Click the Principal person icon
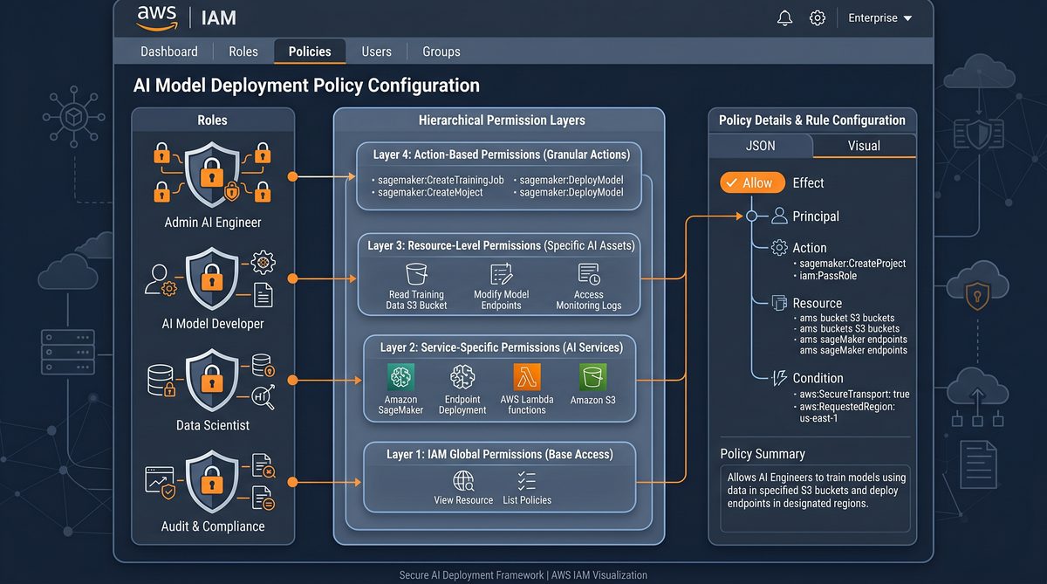Screen dimensions: 1047x584 point(779,216)
